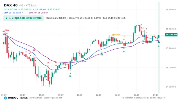Screen dimensions: 180x101
Task: Click the 'EMA 40 25 280.87' legend entry
Action: click(39, 13)
